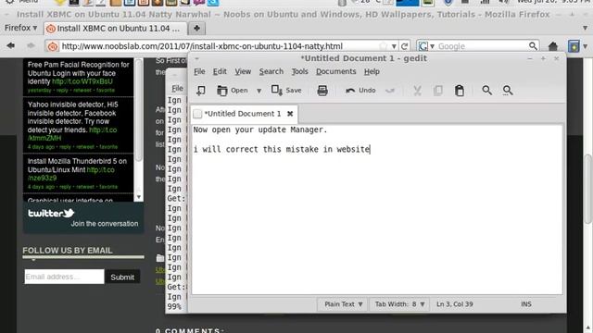Open the Edit menu in gedit
This screenshot has width=593, height=333.
click(x=220, y=71)
